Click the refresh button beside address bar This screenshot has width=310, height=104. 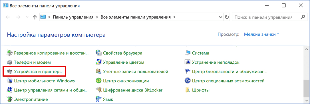(x=227, y=17)
